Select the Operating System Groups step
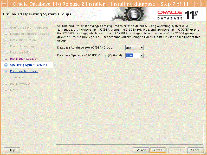Screen dimensions: 207x155 pos(28,65)
